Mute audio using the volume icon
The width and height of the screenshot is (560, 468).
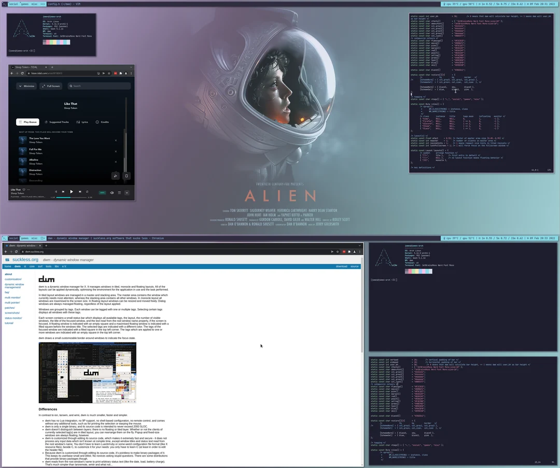point(112,192)
